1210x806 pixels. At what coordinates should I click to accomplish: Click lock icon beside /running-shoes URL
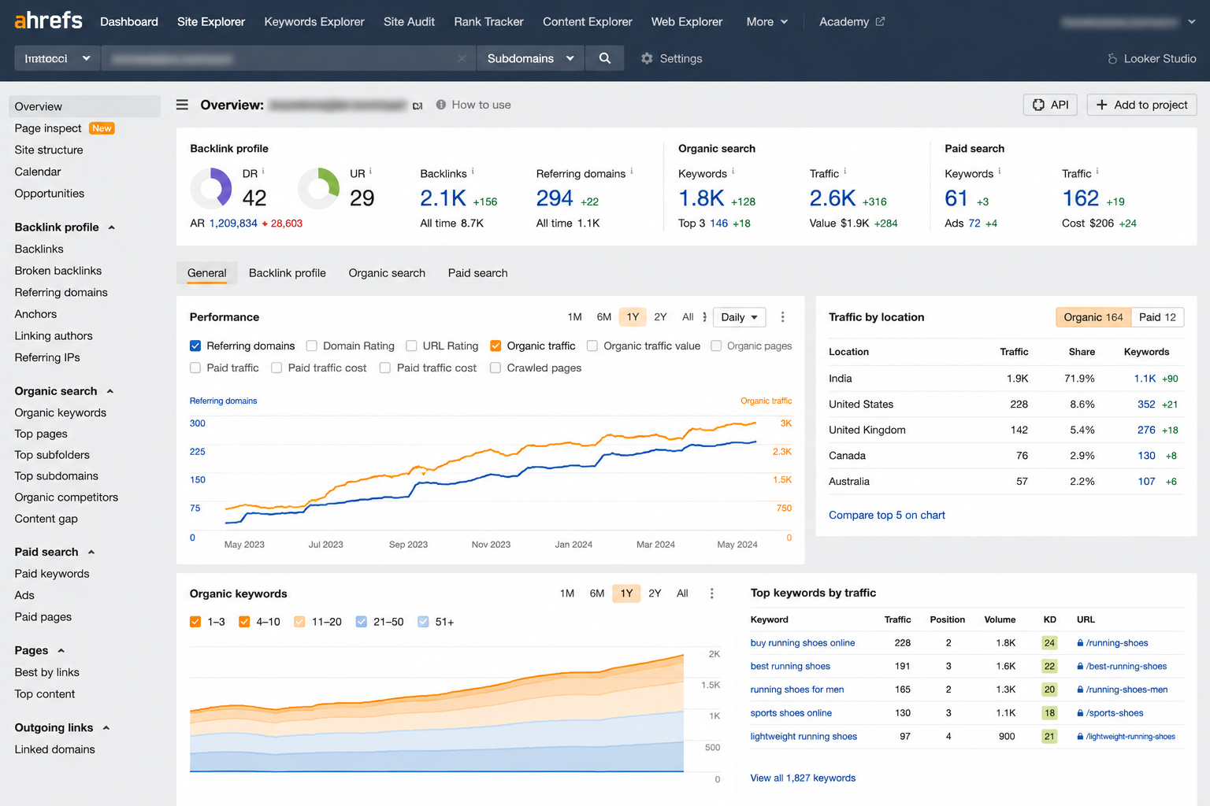(1080, 643)
